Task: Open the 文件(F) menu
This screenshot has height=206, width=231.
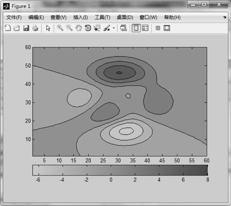Action: [14, 17]
